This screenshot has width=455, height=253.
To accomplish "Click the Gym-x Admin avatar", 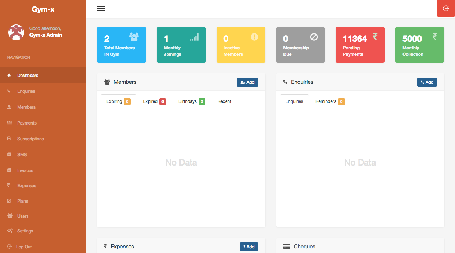I will (x=16, y=32).
